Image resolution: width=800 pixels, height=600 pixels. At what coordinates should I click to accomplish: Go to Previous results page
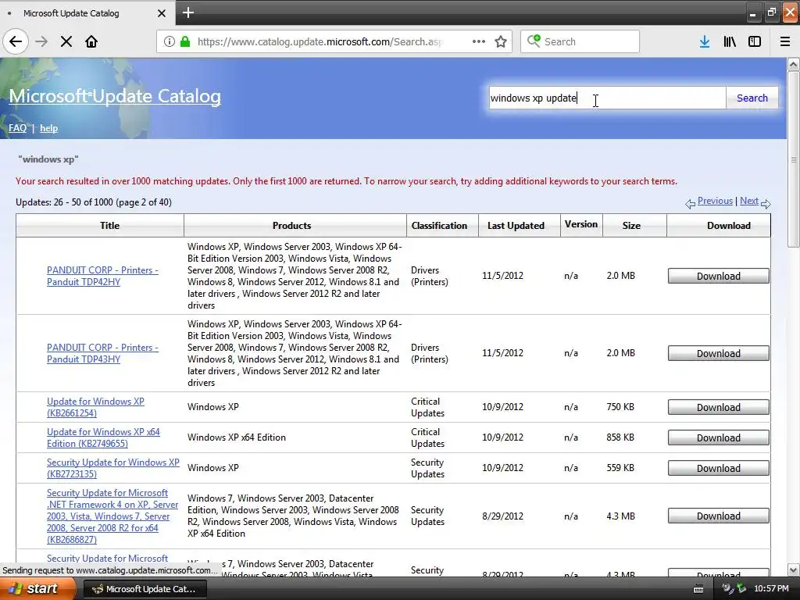(715, 201)
